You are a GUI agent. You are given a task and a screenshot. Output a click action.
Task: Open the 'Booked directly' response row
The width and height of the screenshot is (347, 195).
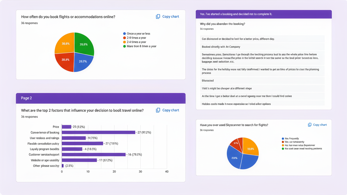[x=262, y=47]
